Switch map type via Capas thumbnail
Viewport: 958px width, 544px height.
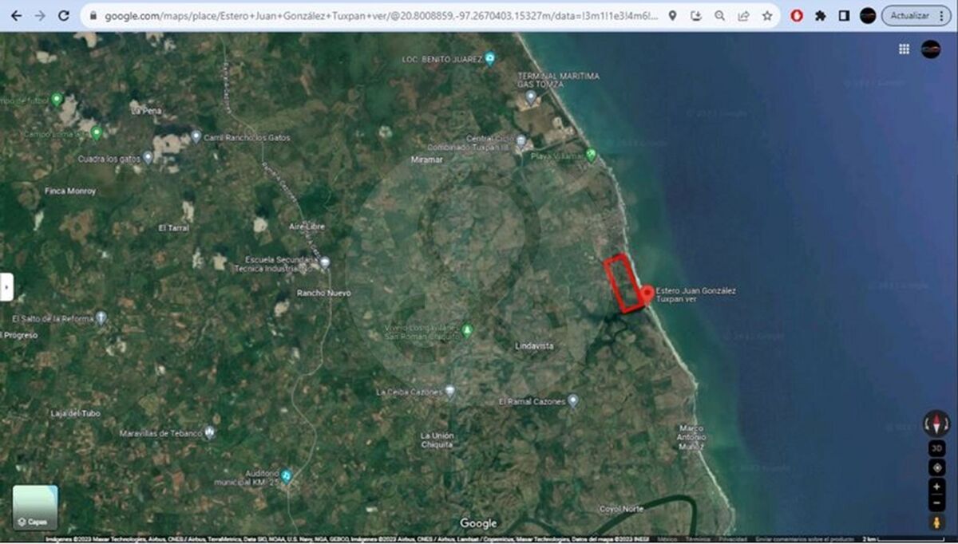pyautogui.click(x=35, y=507)
